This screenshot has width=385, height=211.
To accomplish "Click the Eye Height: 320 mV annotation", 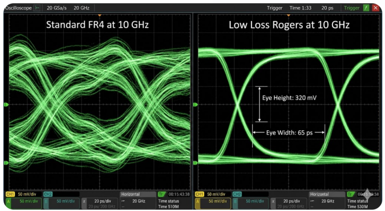I will coord(289,98).
